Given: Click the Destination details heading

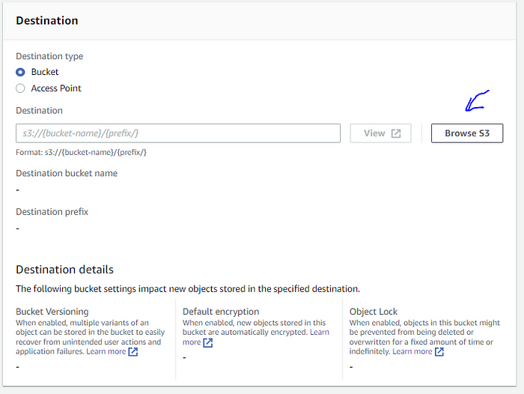Looking at the screenshot, I should point(65,270).
